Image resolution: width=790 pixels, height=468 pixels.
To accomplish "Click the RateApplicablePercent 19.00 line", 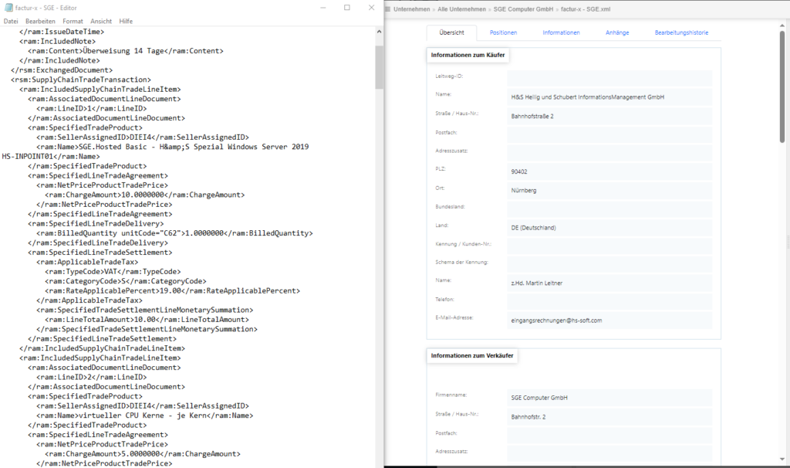I will pos(172,290).
